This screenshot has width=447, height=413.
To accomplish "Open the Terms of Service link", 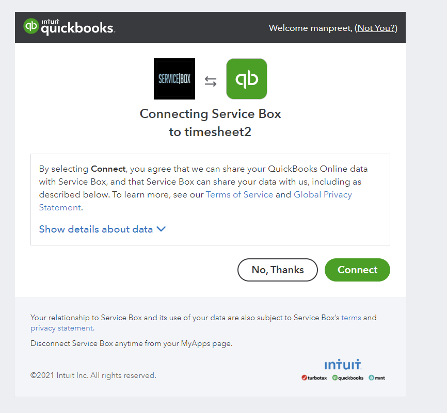I will click(240, 194).
